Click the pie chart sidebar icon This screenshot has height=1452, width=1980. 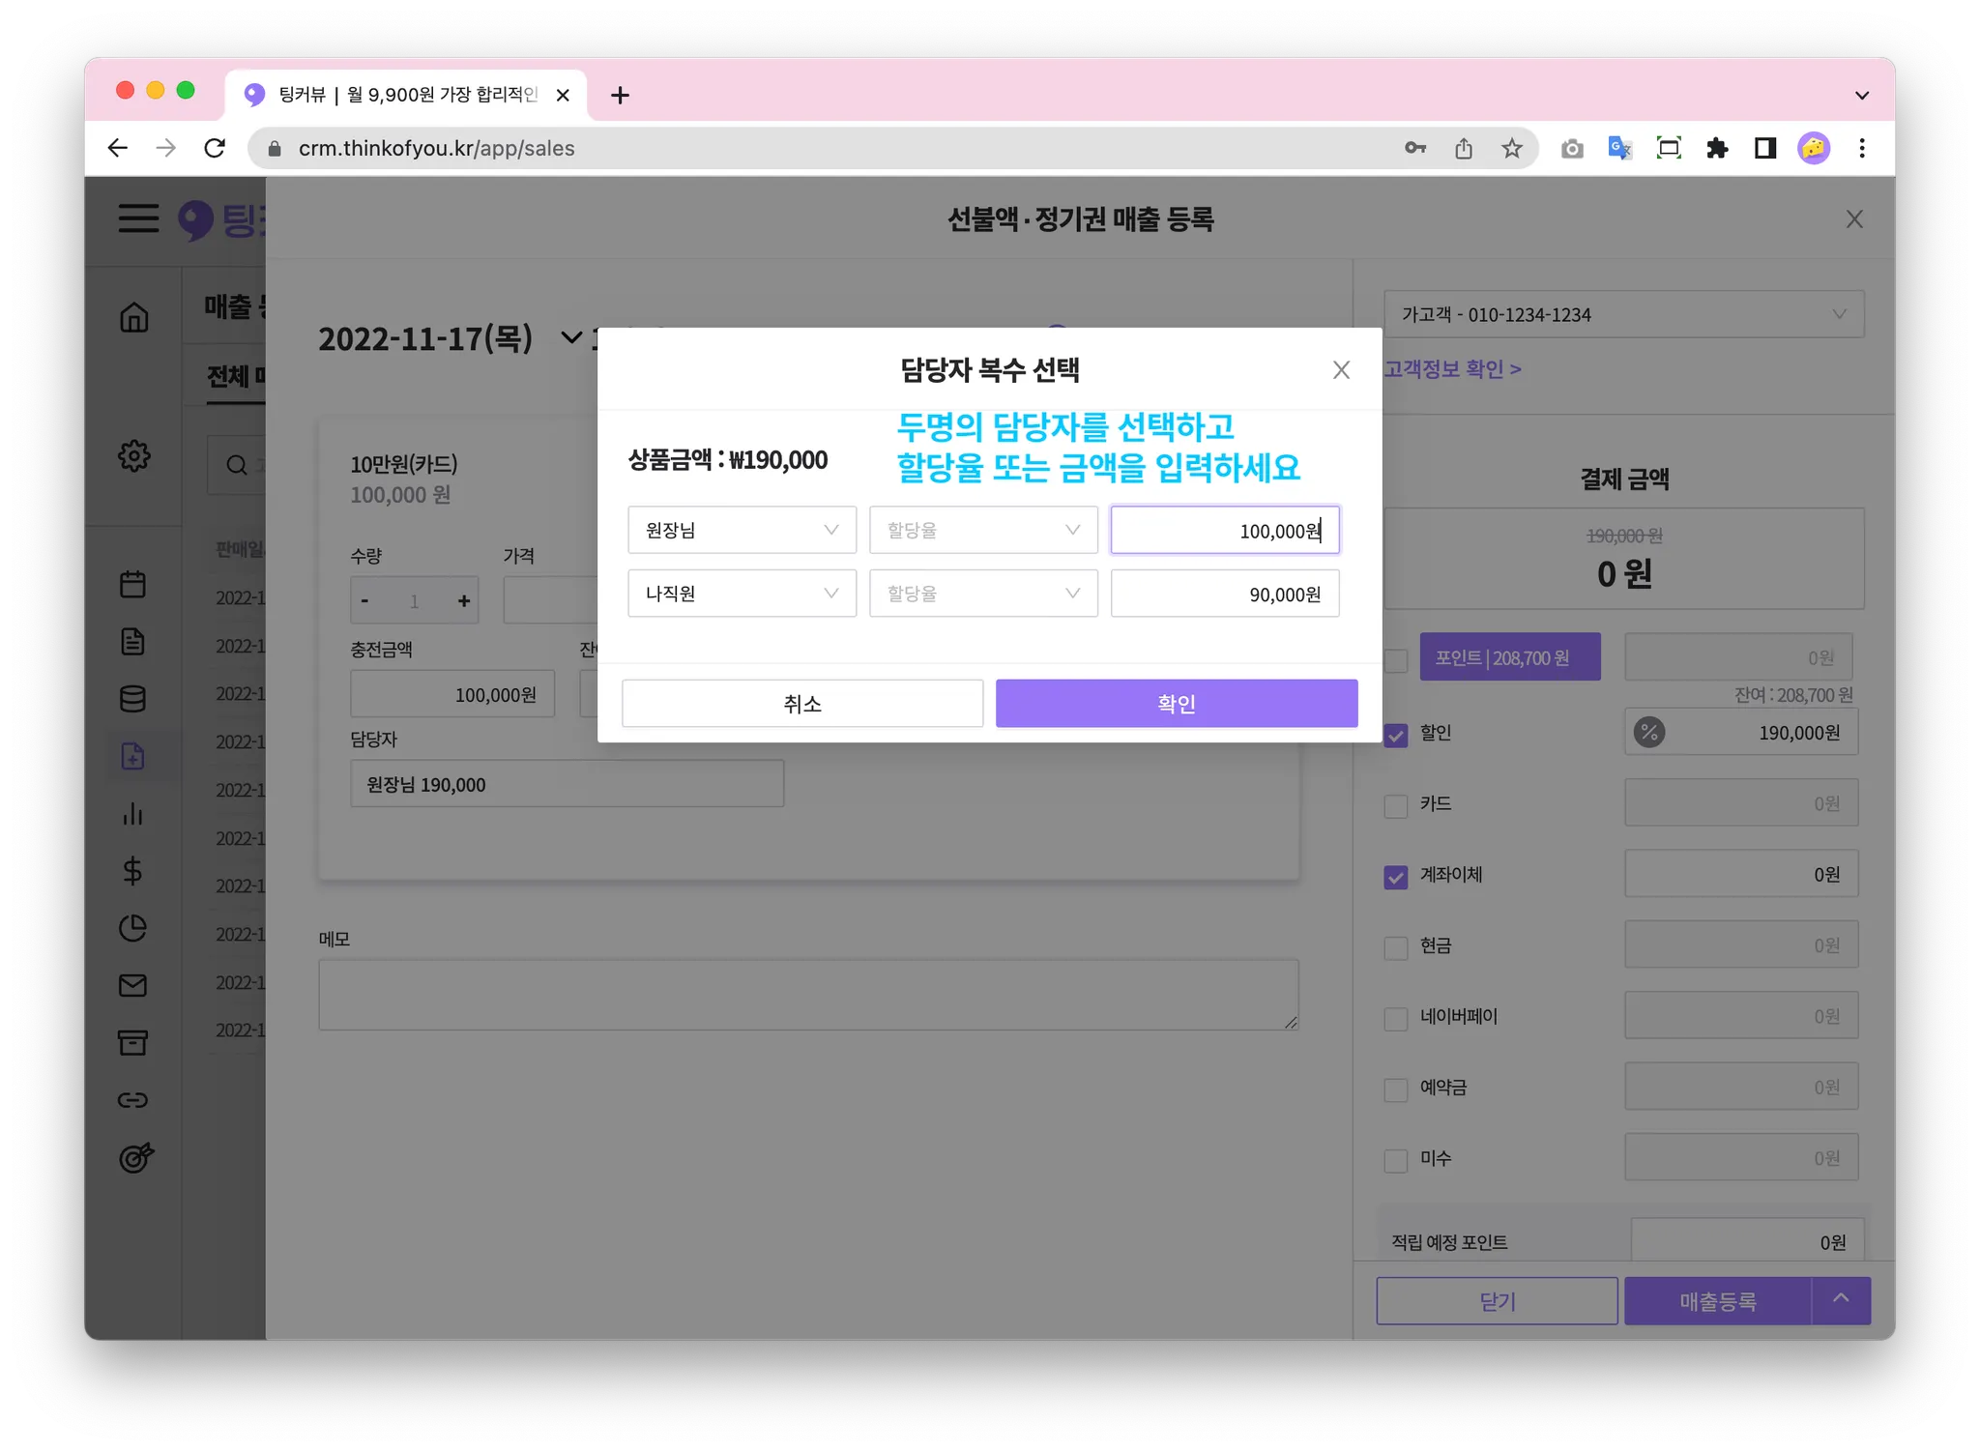[133, 928]
